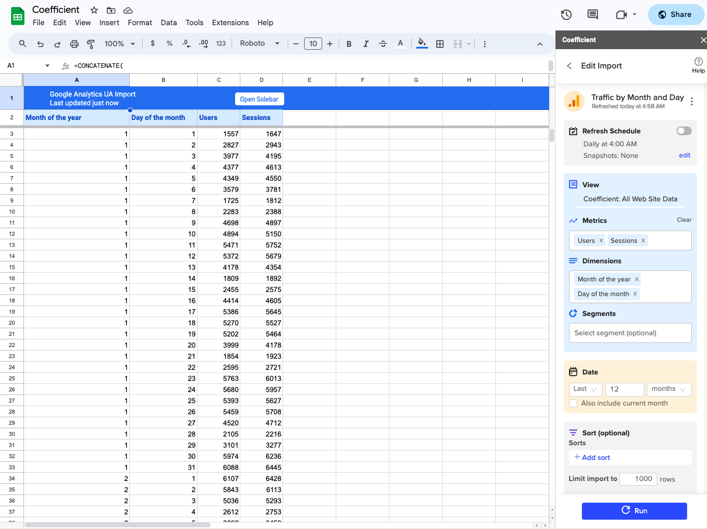Select the paint format tool
This screenshot has height=529, width=707.
tap(91, 44)
